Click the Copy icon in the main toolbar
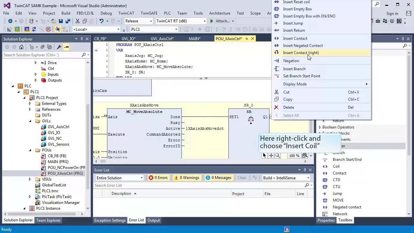 point(85,21)
